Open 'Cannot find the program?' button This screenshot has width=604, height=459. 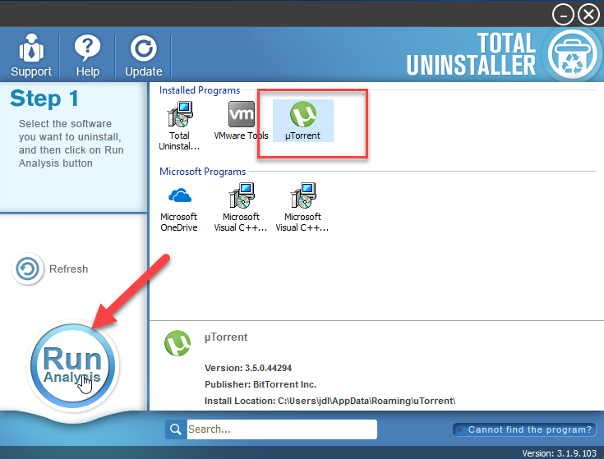click(x=524, y=429)
